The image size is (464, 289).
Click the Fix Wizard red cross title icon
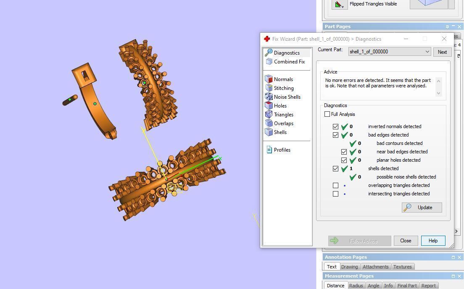click(267, 39)
